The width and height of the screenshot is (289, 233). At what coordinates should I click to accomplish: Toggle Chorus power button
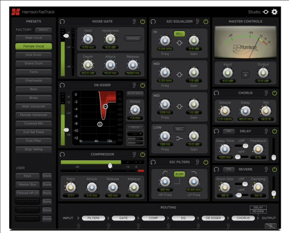click(x=274, y=93)
